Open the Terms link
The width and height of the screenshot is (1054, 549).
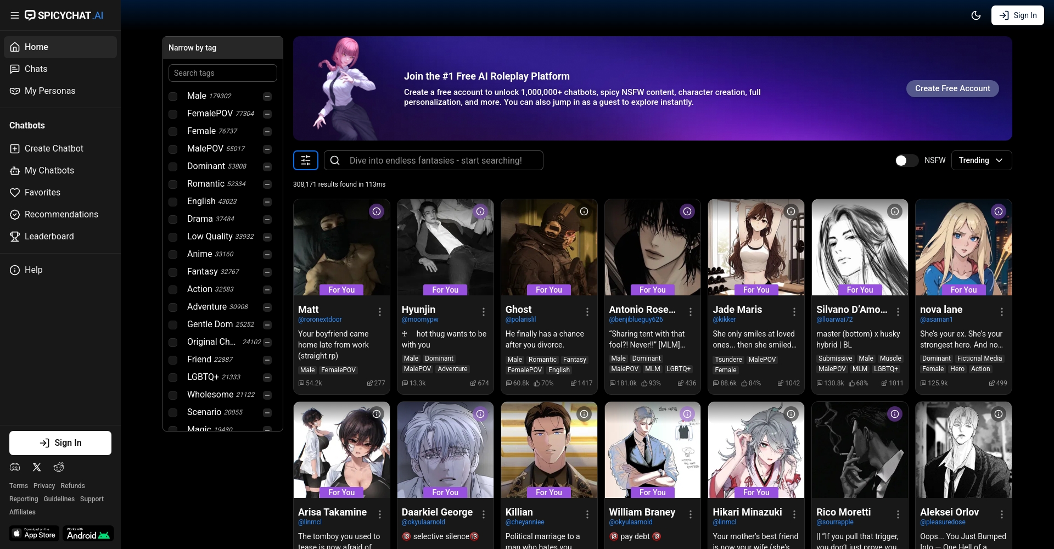click(19, 486)
